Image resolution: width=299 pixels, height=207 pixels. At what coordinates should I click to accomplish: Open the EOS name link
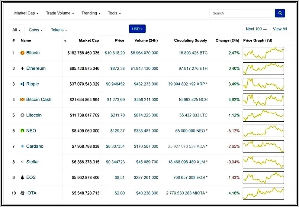pyautogui.click(x=31, y=178)
